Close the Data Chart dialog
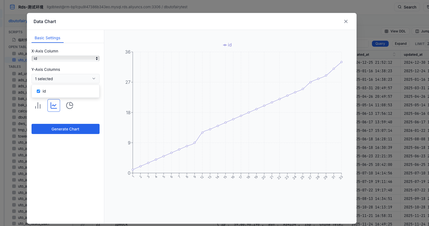The height and width of the screenshot is (226, 429). point(346,21)
